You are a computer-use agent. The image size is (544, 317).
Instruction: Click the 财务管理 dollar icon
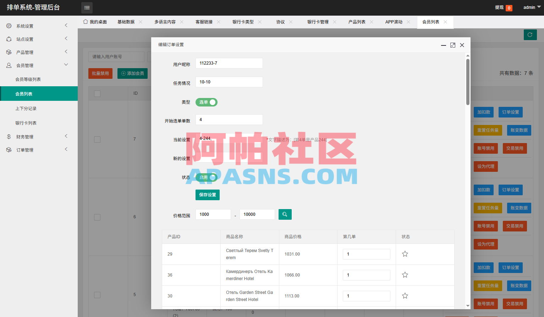tap(9, 137)
